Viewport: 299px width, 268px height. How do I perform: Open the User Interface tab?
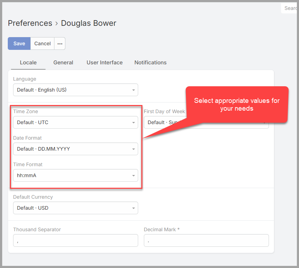[105, 63]
